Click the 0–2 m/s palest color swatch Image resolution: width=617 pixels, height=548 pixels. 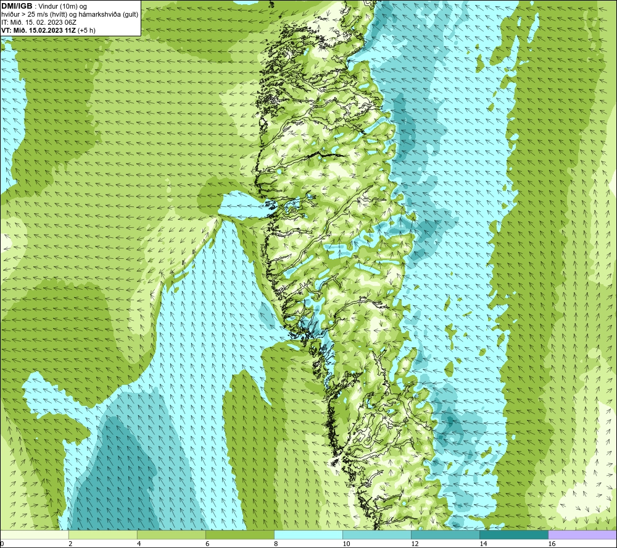pyautogui.click(x=34, y=534)
